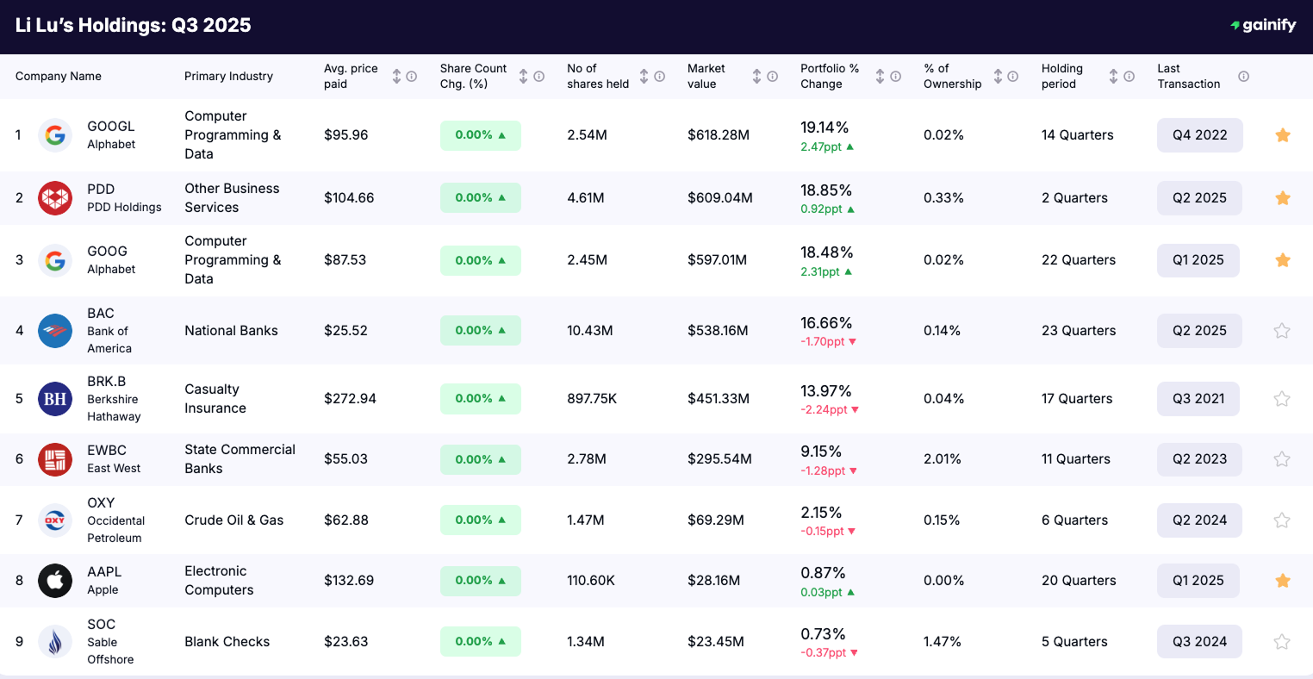This screenshot has width=1313, height=679.
Task: Click the Apple logo in the AAPL row
Action: click(x=55, y=580)
